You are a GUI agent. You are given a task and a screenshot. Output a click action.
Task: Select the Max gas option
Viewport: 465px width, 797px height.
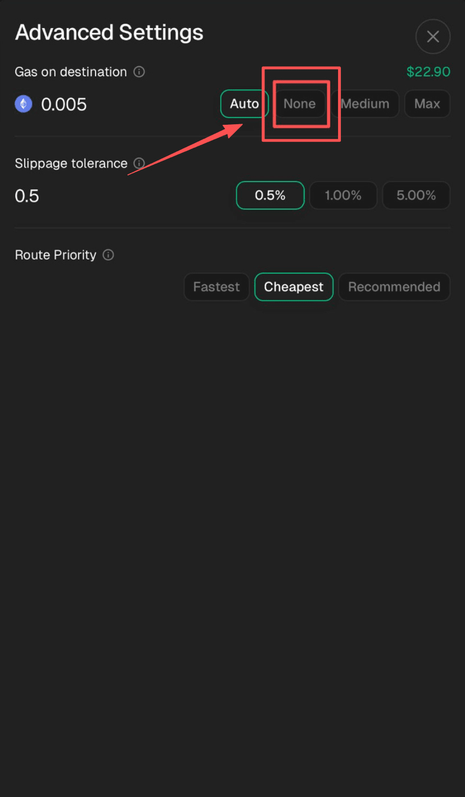(427, 104)
